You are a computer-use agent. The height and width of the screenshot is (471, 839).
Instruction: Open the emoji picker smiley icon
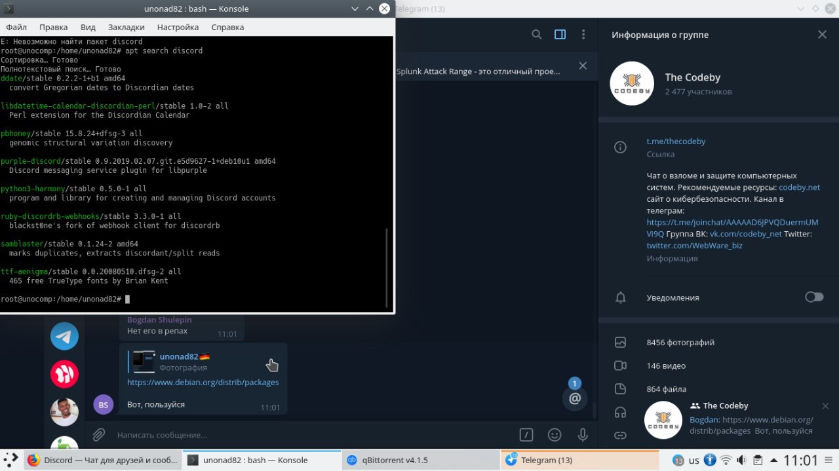(x=555, y=434)
